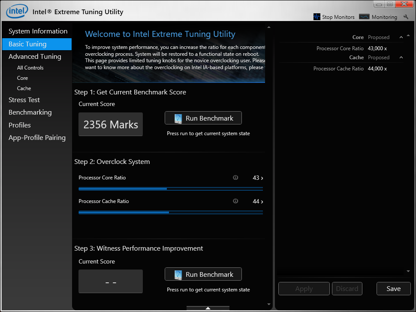The width and height of the screenshot is (416, 312).
Task: Close the Extreme Tuning Utility window
Action: 404,4
